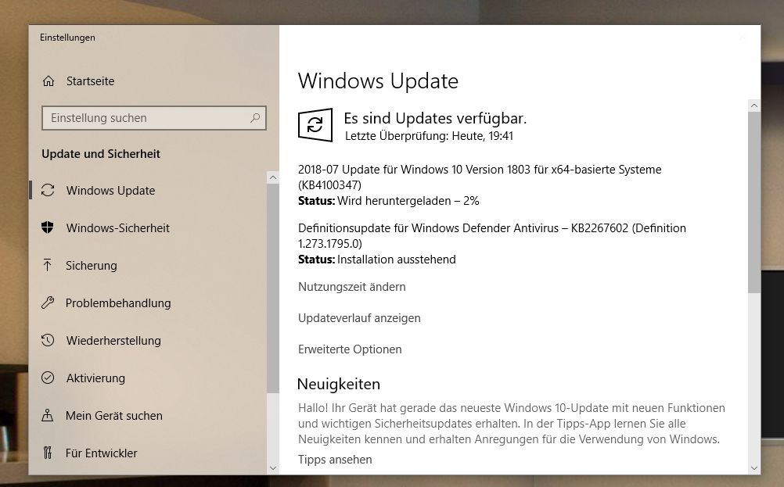784x487 pixels.
Task: Click the Für Entwickler tools icon
Action: (x=48, y=453)
